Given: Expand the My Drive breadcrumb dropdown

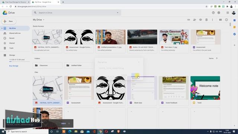Looking at the screenshot, I should point(39,20).
